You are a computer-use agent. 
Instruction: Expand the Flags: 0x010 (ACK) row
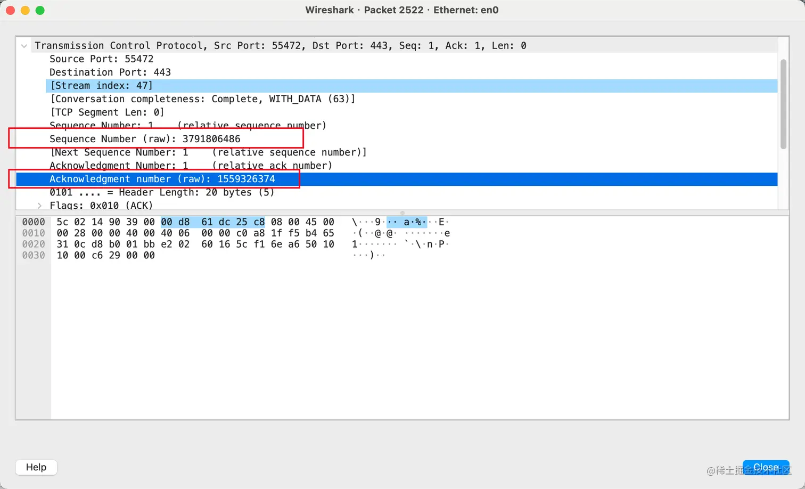coord(39,206)
